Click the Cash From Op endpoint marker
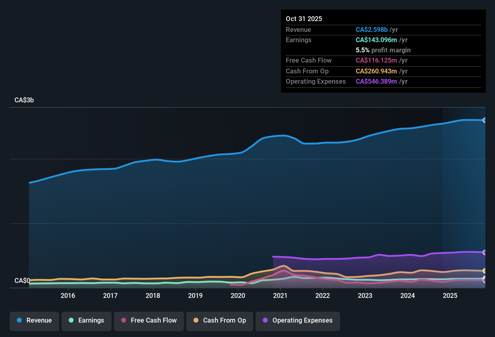Viewport: 495px width, 337px height. (x=485, y=271)
